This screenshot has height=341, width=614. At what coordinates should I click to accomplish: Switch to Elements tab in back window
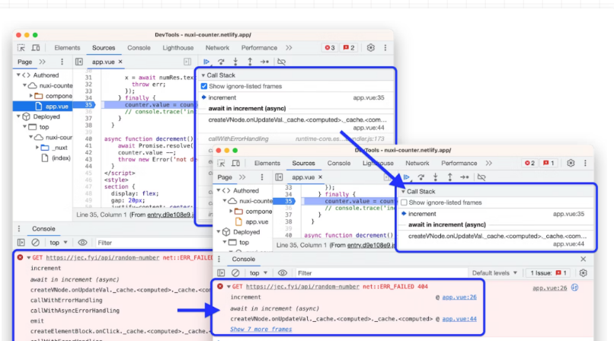click(x=67, y=48)
